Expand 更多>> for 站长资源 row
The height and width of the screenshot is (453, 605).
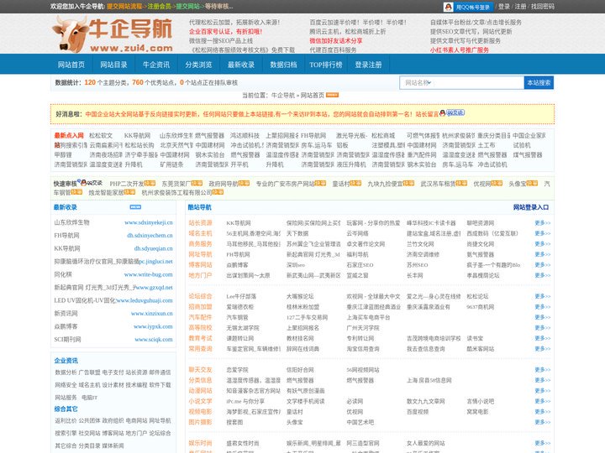tap(543, 223)
